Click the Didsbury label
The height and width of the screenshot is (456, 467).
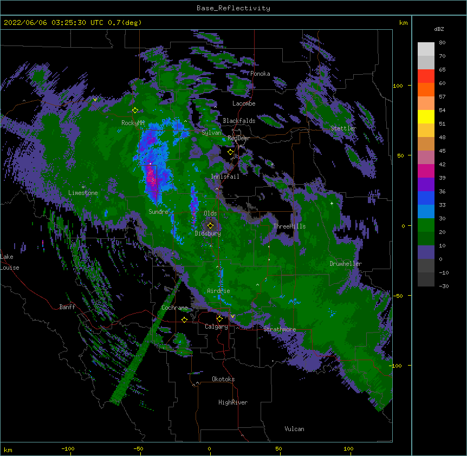[208, 233]
